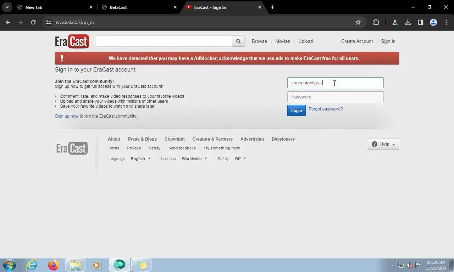Screen dimensions: 454x272
Task: Go back with the browser back arrow
Action: [x=8, y=22]
